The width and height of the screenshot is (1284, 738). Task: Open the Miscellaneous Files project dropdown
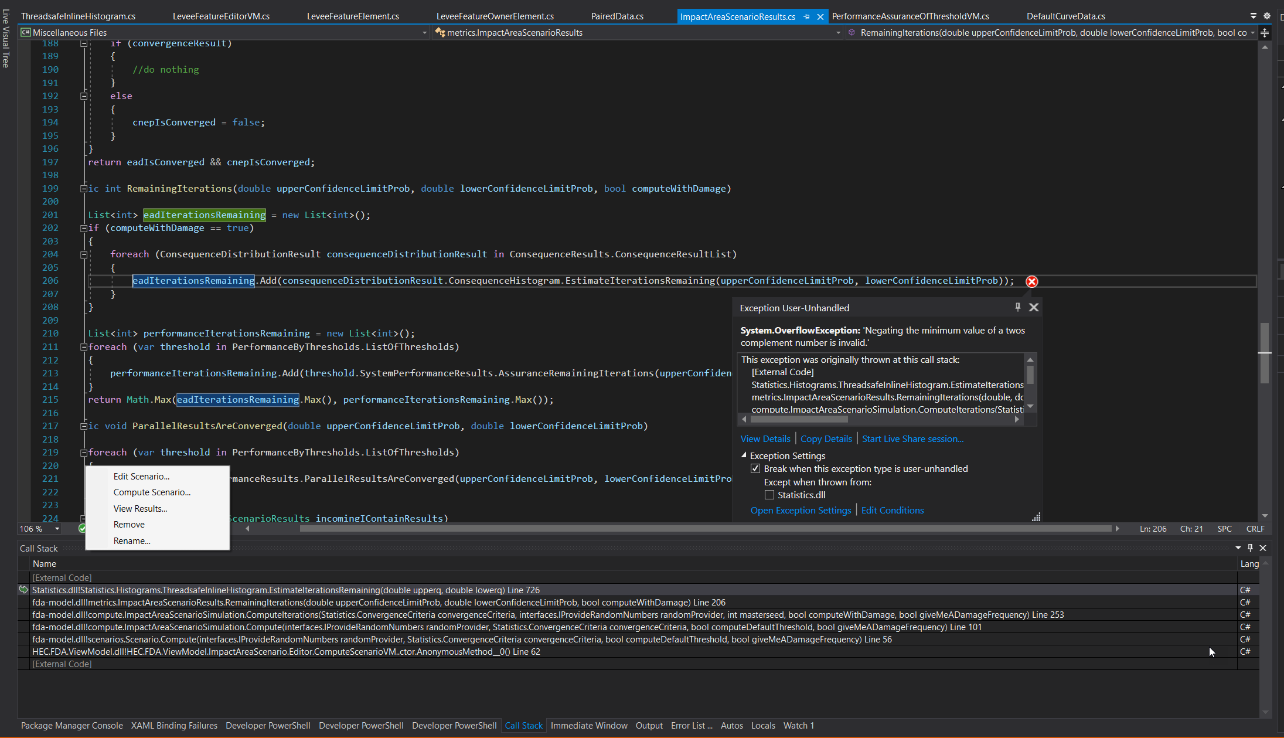[424, 33]
